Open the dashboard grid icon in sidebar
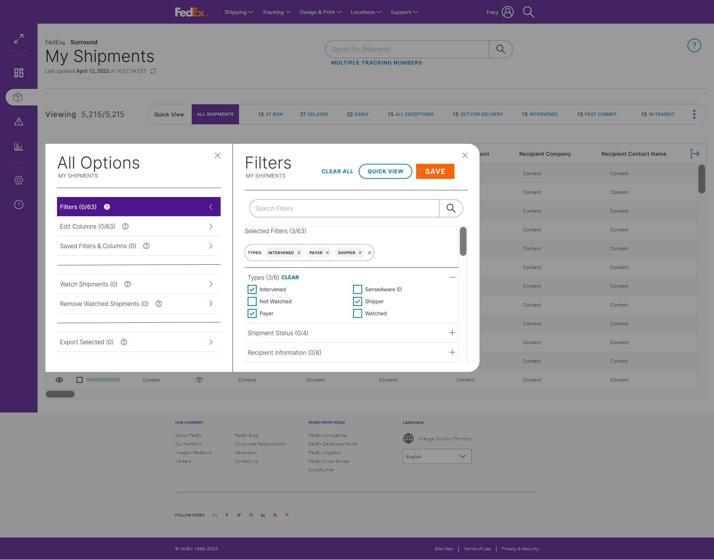 tap(19, 73)
